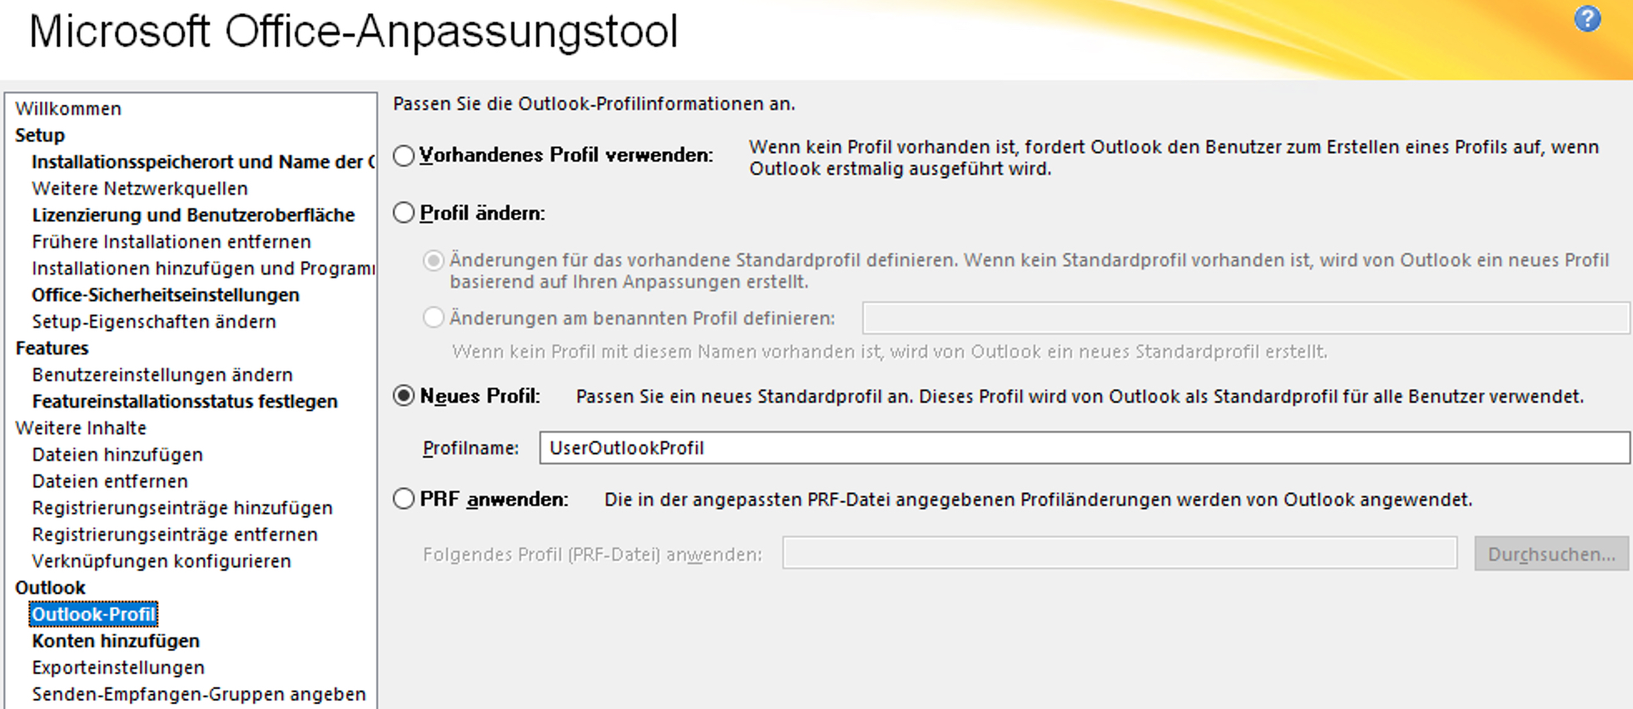
Task: Choose Änderungen für das vorhandene Standardprofil option
Action: (x=434, y=260)
